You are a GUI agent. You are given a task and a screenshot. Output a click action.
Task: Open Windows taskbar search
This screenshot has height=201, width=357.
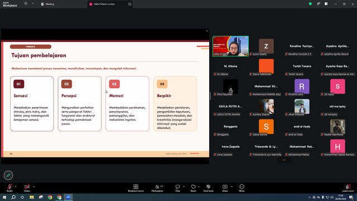[13, 197]
